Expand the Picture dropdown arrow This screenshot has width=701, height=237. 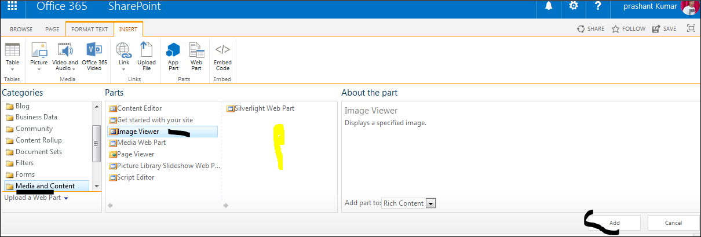coord(39,70)
